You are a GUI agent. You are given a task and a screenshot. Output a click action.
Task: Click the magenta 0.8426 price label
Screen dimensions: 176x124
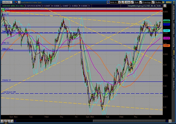[x=166, y=38]
